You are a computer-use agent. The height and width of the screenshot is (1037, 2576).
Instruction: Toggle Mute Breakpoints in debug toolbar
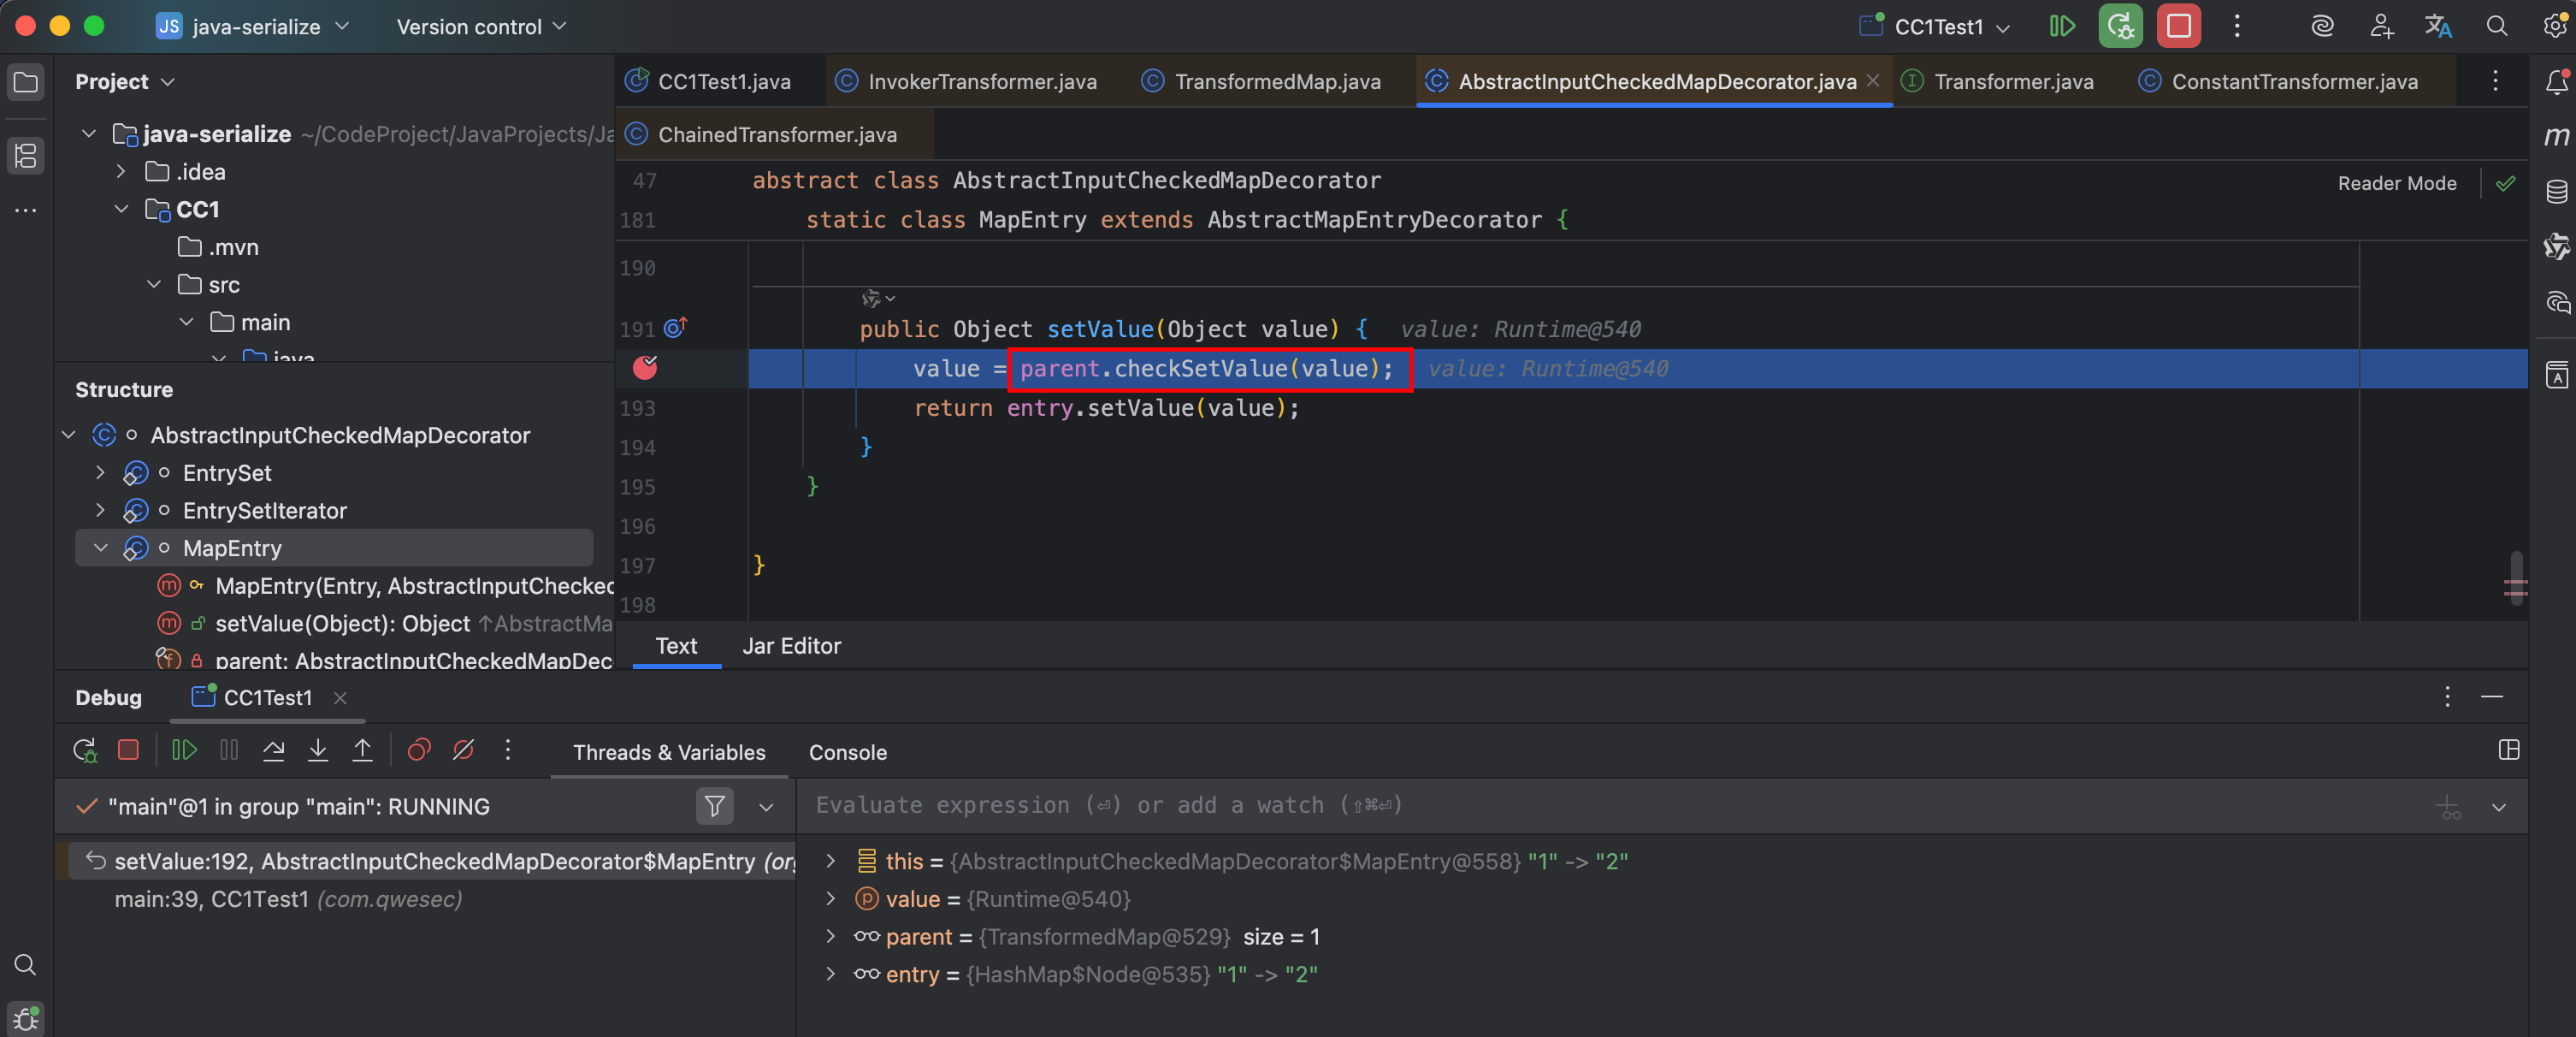(x=463, y=750)
